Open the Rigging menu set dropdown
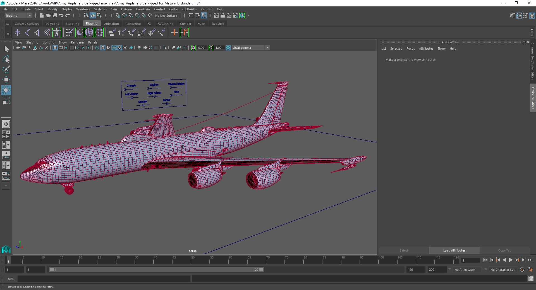This screenshot has width=536, height=290. [18, 16]
